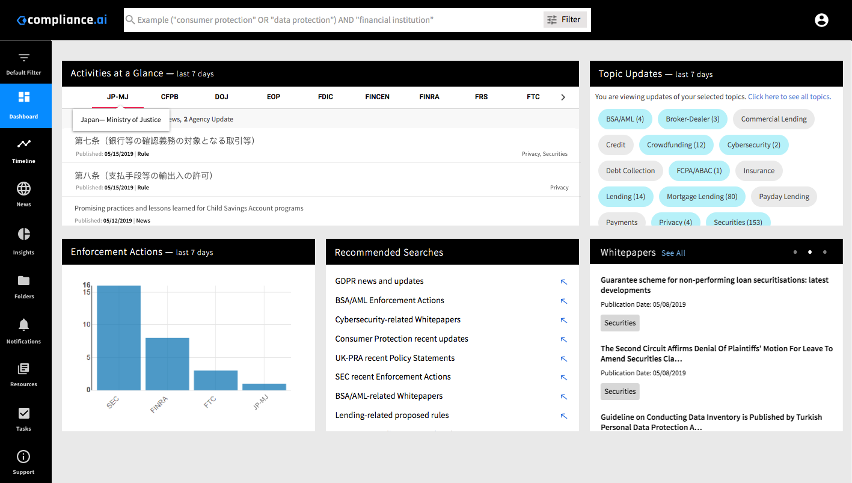Open the Notifications bell icon
Image resolution: width=852 pixels, height=483 pixels.
point(23,325)
